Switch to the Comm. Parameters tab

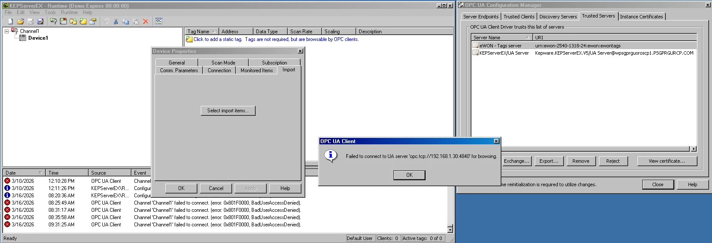coord(179,70)
